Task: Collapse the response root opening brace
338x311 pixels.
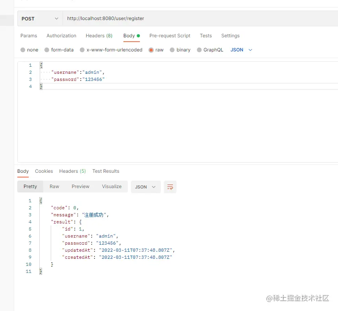Action: coord(41,201)
